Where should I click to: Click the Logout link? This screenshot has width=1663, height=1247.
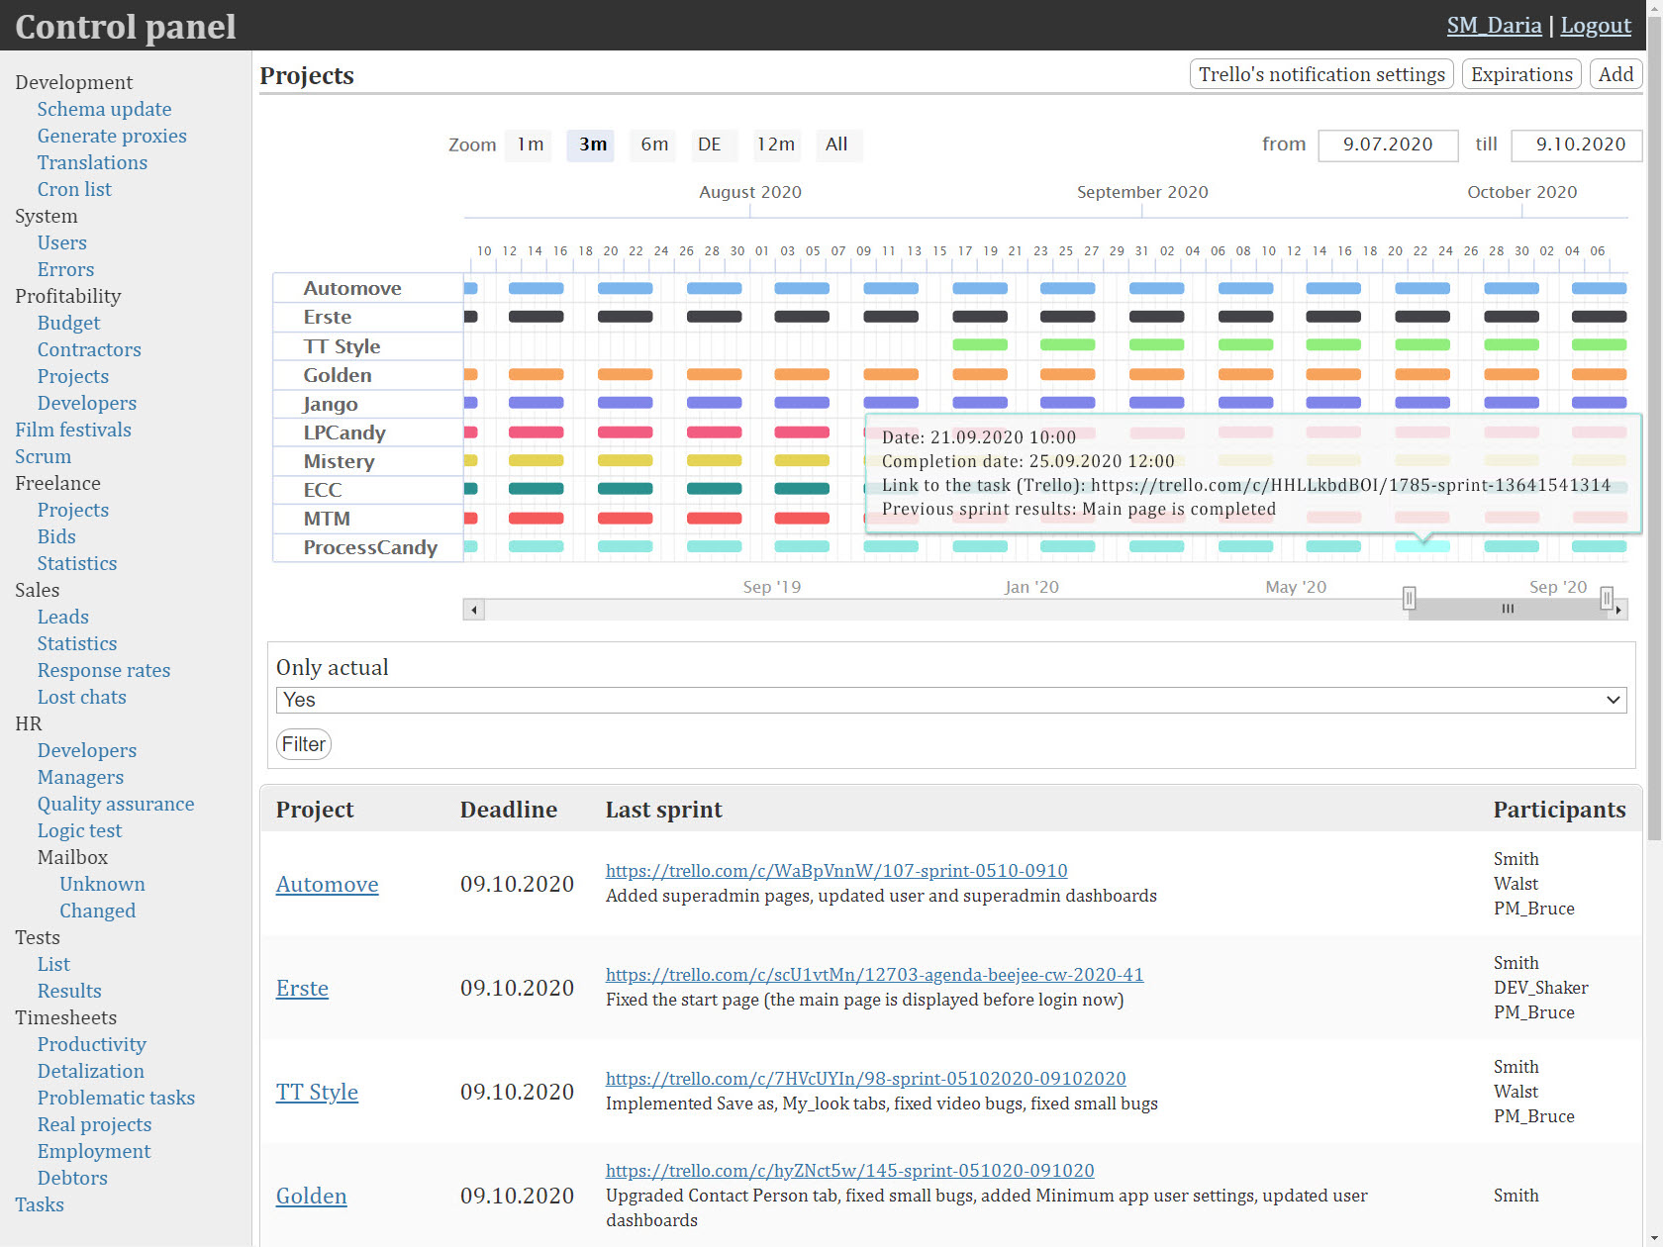click(1595, 26)
